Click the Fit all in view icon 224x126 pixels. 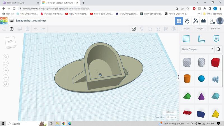6,64
